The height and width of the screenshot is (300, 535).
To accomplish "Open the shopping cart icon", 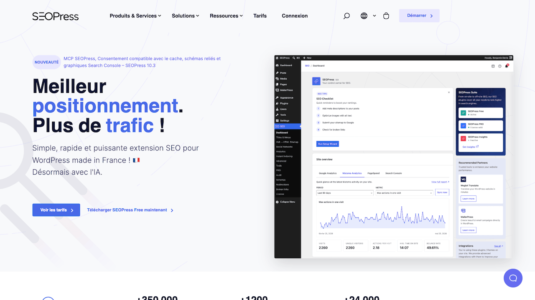I will click(x=386, y=16).
